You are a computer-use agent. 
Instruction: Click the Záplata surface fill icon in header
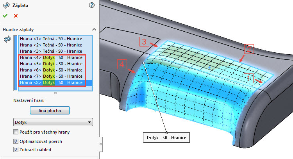[x=7, y=5]
